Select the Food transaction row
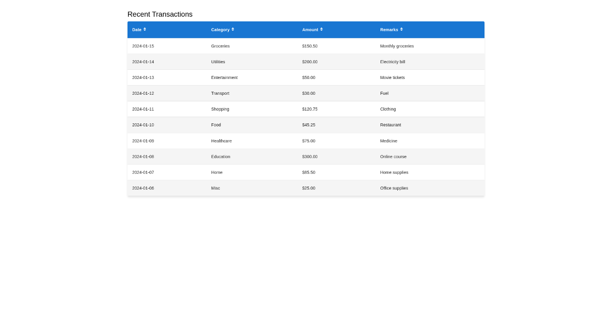 point(306,125)
